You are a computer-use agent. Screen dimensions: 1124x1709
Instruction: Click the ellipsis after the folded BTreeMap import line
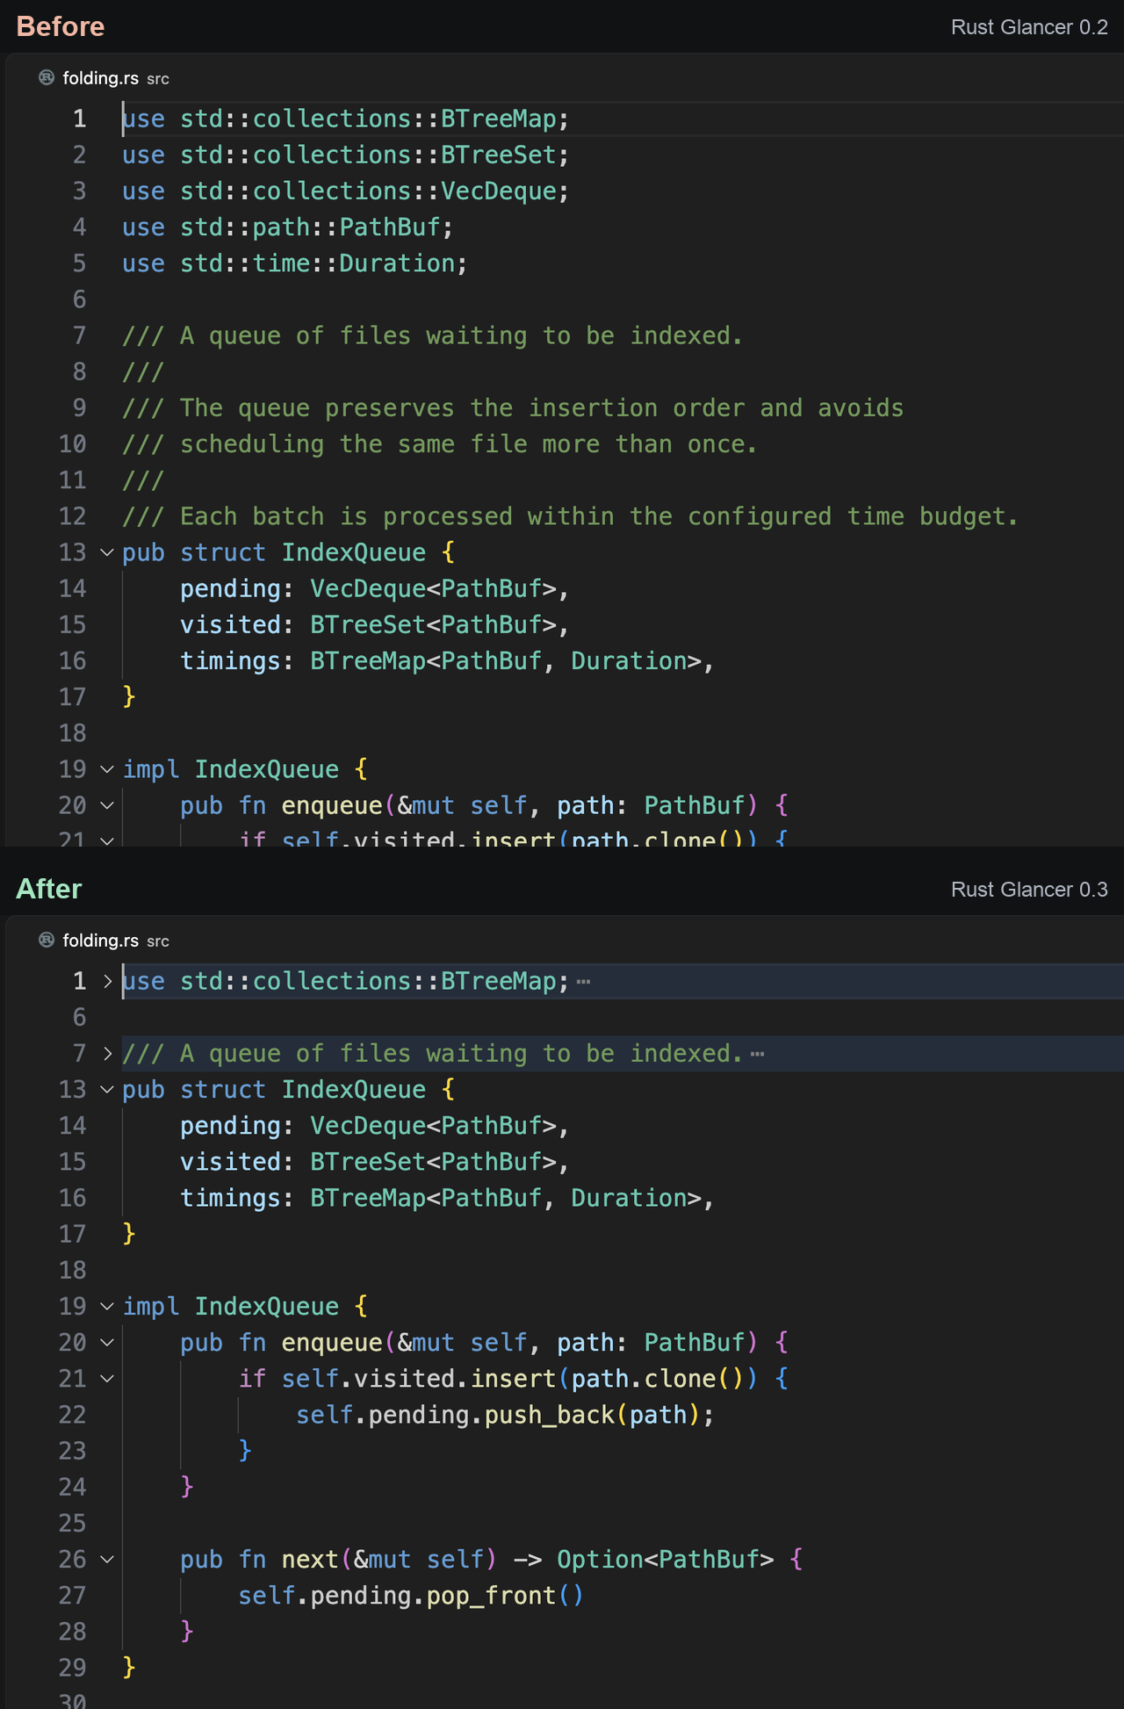[583, 982]
